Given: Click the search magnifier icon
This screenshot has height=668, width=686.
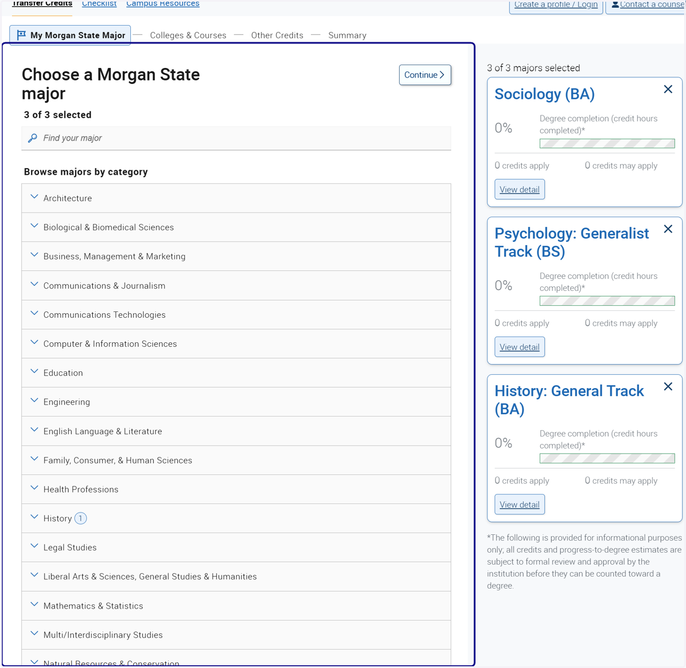Looking at the screenshot, I should pyautogui.click(x=33, y=138).
